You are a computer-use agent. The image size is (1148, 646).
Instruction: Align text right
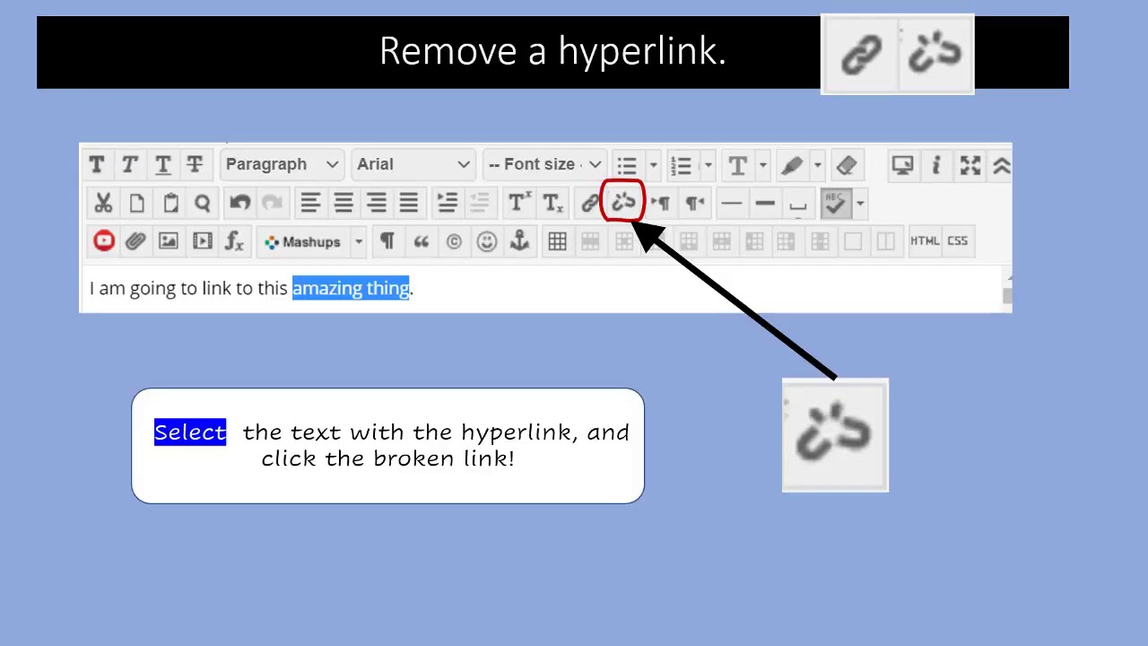(x=377, y=204)
